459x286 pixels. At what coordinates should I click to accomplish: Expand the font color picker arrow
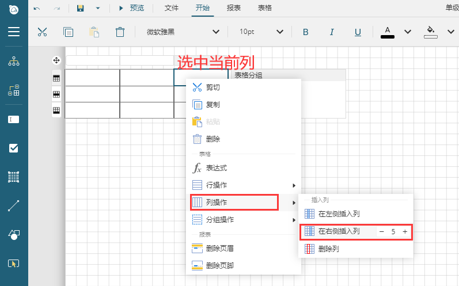(x=408, y=32)
